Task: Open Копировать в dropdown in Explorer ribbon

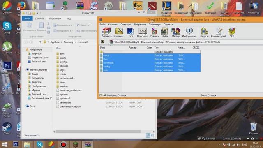Action: coord(63,31)
